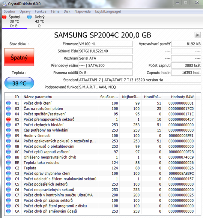203x218 pixels.
Task: Click red status icon of row 05
Action: (x=9, y=119)
